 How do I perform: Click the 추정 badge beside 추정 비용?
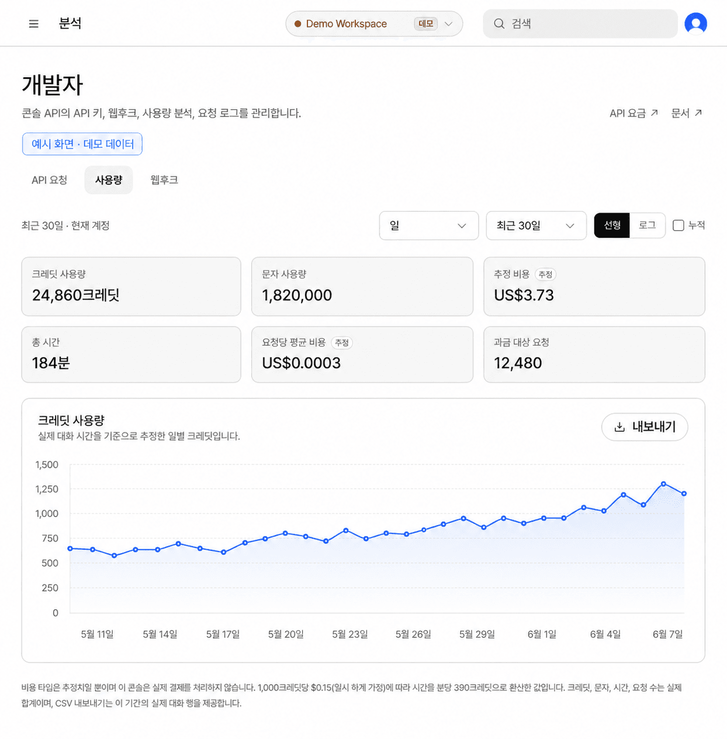pyautogui.click(x=545, y=274)
